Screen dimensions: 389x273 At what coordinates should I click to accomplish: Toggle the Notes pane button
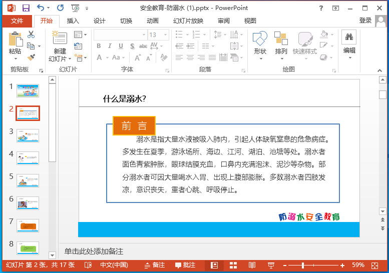[155, 265]
